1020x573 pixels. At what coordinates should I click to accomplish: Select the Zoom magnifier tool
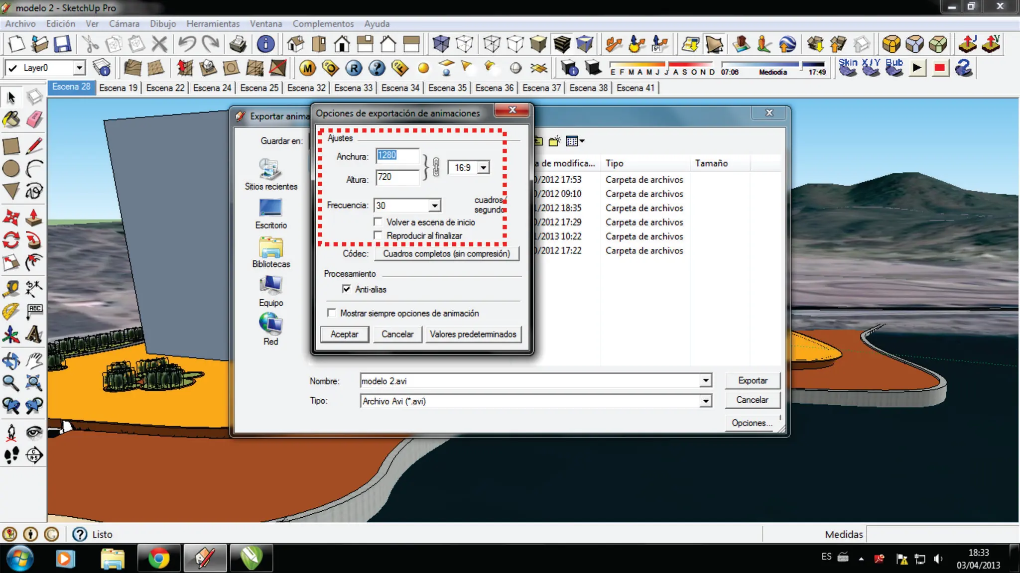point(11,383)
